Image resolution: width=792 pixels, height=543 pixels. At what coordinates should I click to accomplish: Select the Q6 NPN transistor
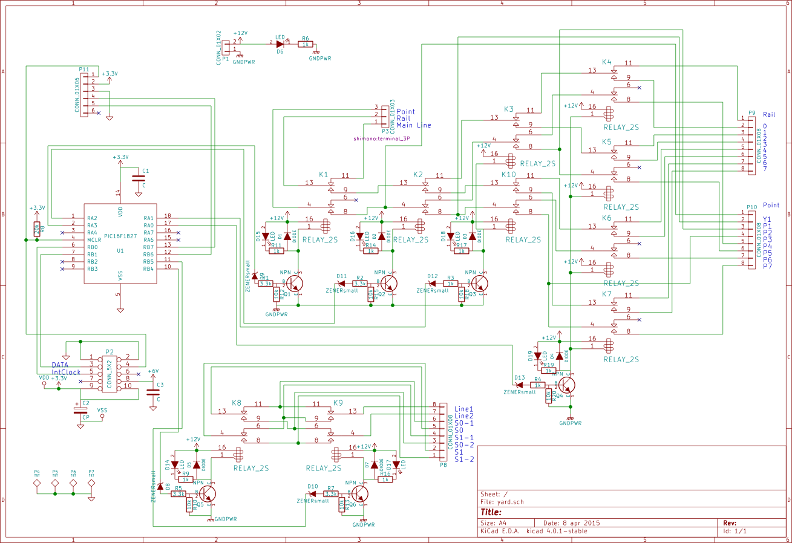[360, 493]
